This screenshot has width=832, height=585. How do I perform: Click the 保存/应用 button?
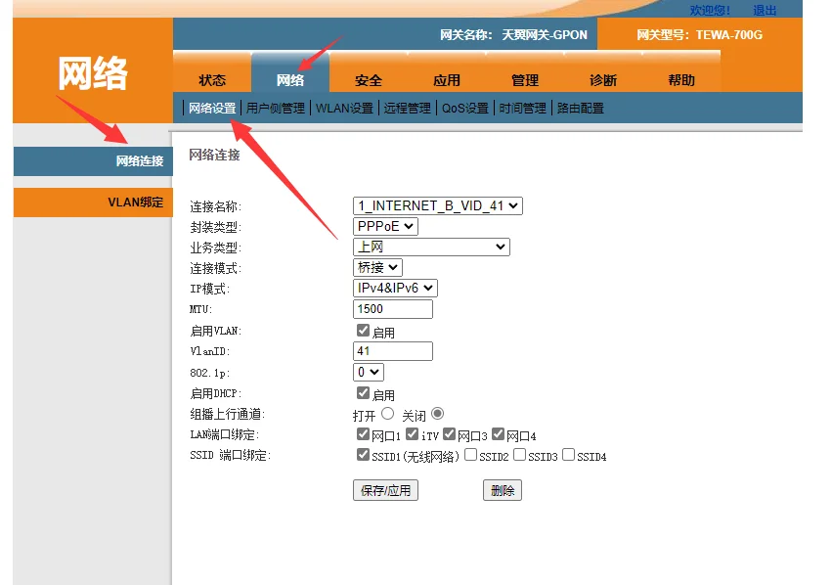386,490
